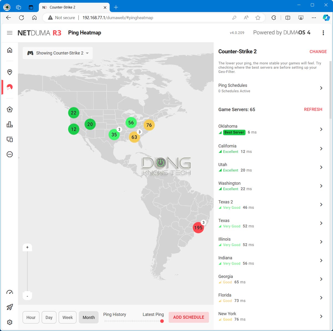Screen dimensions: 333x331
Task: Close the Counter-Strike 2 browser tab
Action: click(105, 7)
